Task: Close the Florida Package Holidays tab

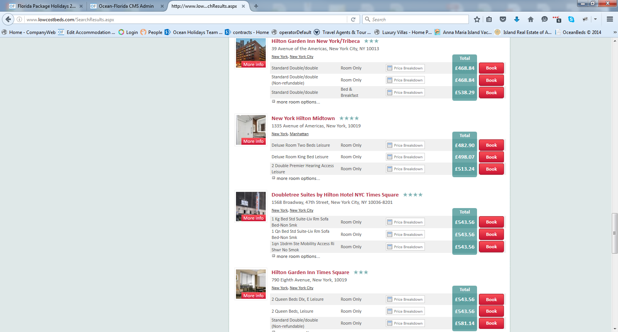Action: point(81,6)
